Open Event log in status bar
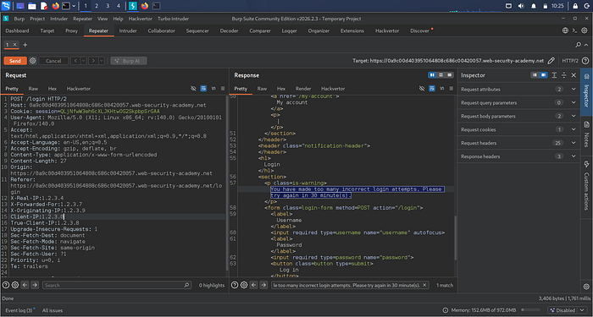 tap(19, 310)
